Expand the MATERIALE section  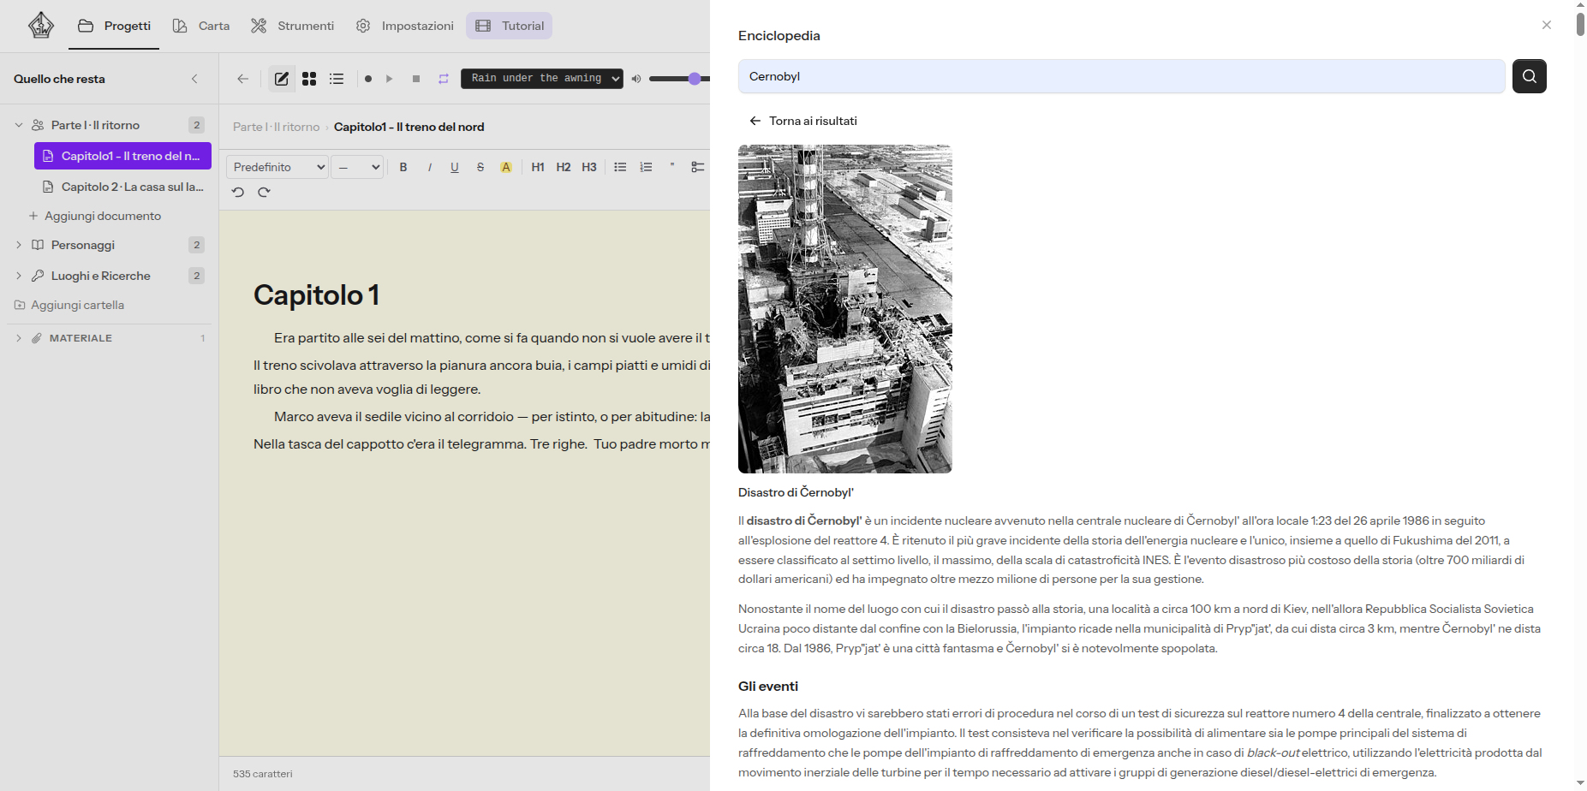[x=19, y=338]
